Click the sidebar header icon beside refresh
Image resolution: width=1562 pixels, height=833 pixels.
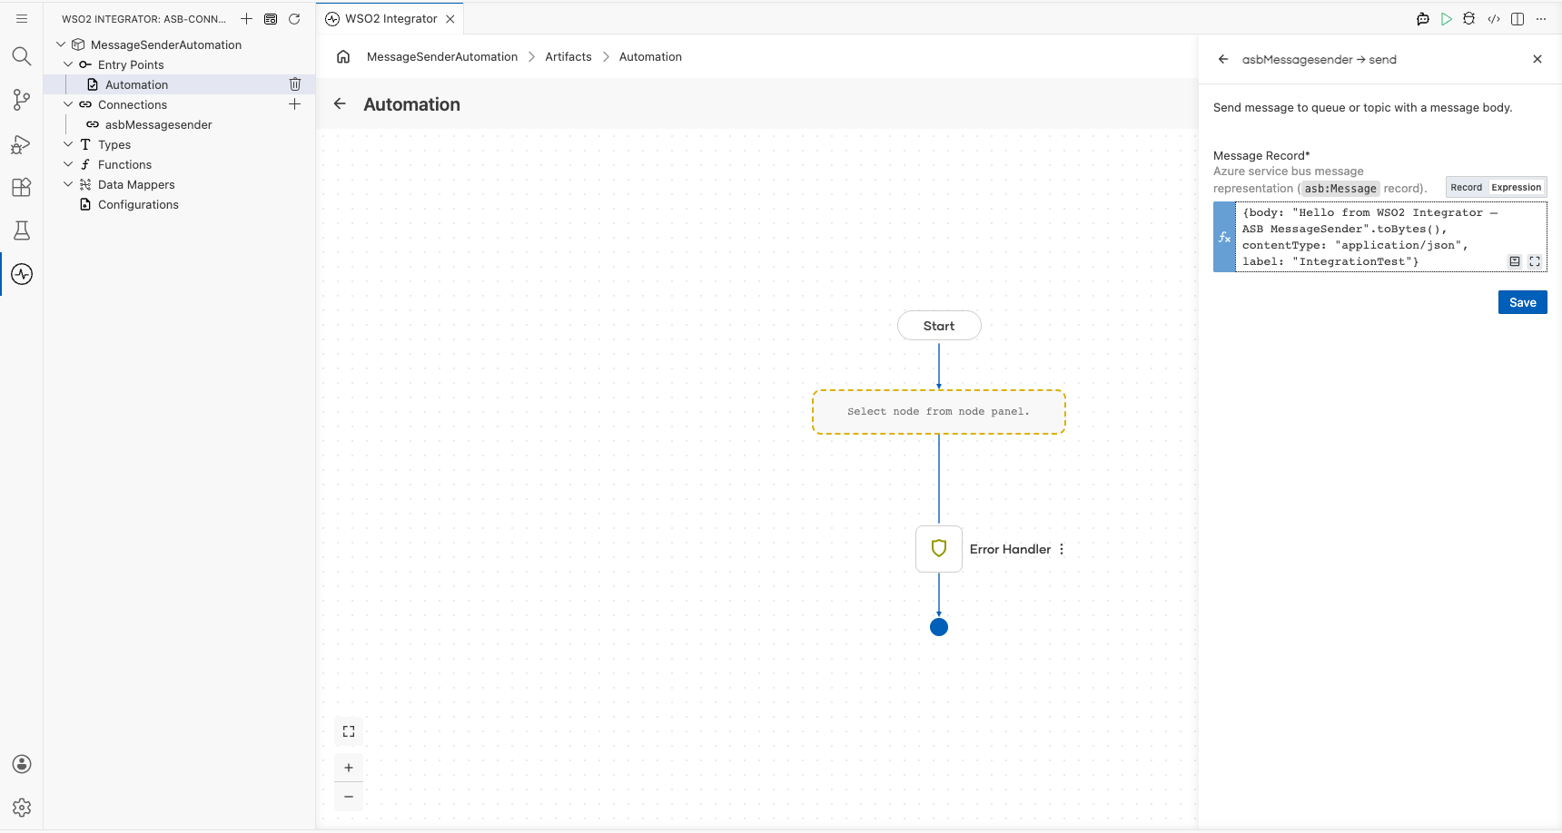click(x=271, y=18)
